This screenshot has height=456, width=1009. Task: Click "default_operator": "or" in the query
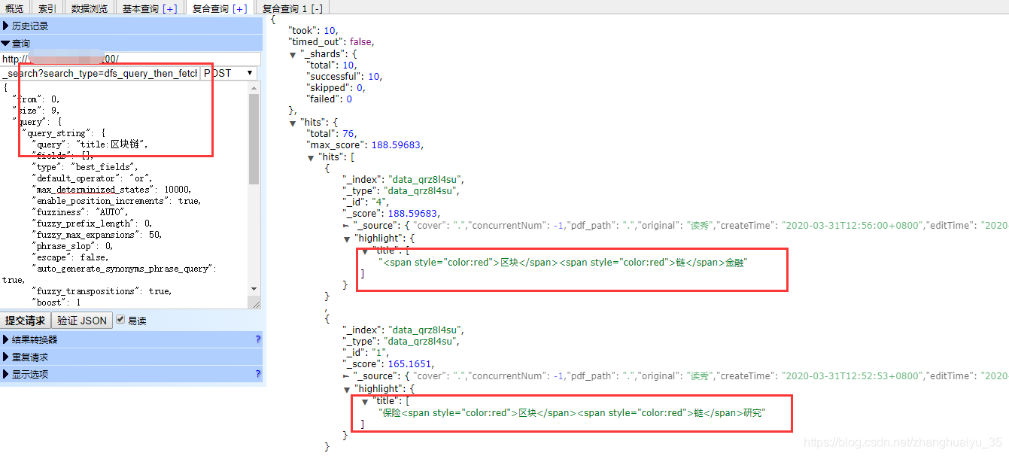pyautogui.click(x=92, y=178)
